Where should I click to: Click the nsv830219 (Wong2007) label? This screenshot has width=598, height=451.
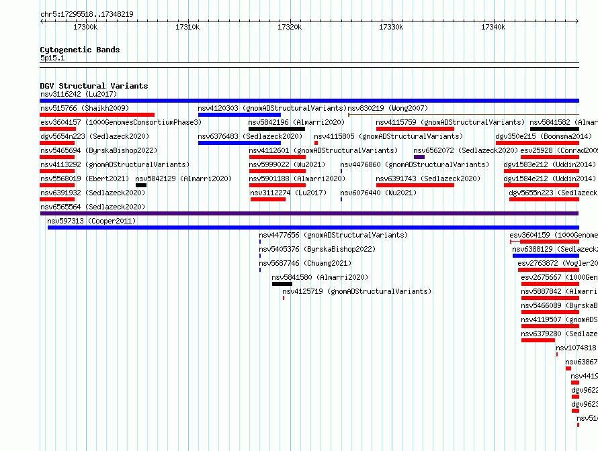click(x=388, y=108)
